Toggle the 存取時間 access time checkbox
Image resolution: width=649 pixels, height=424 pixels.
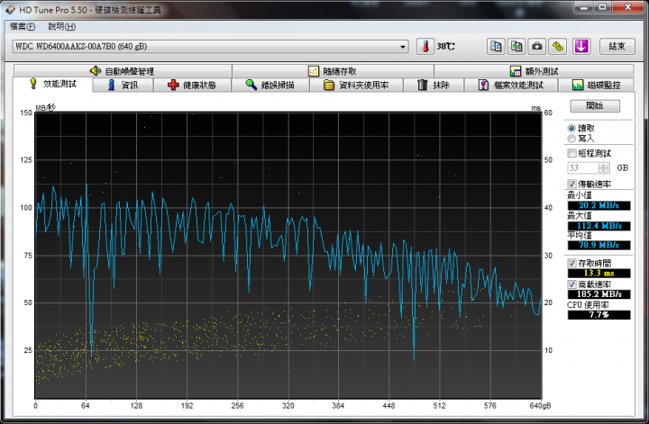coord(571,263)
